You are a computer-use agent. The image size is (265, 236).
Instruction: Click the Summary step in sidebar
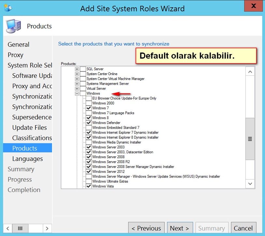tap(21, 169)
